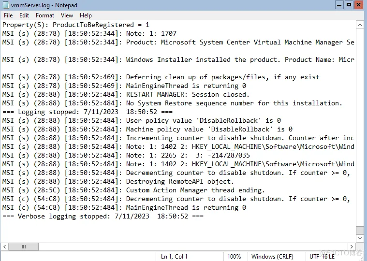The width and height of the screenshot is (367, 261).
Task: Click the Notepad document icon in title bar
Action: pyautogui.click(x=6, y=5)
